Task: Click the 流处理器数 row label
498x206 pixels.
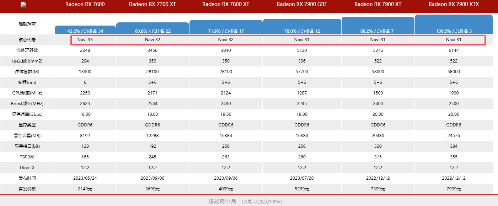Action: 27,50
